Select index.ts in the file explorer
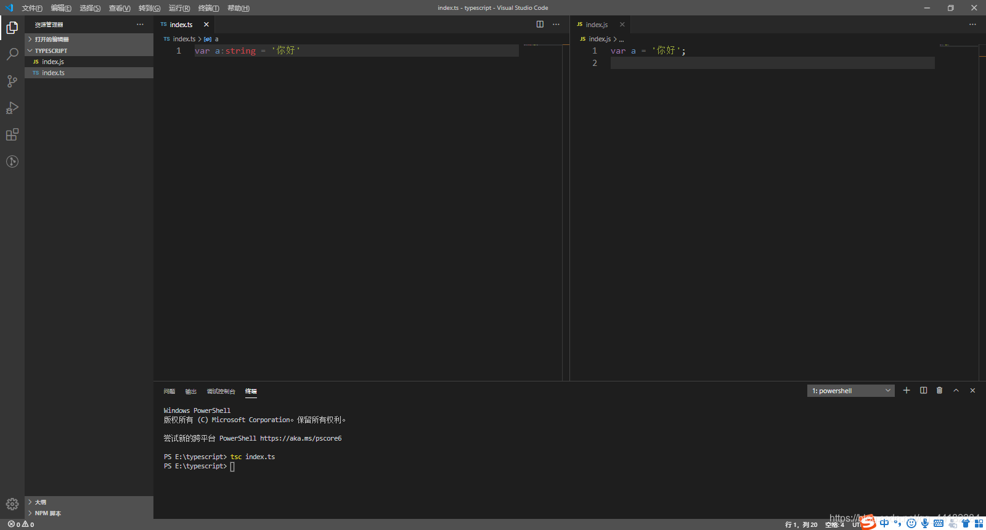The image size is (986, 530). (x=89, y=73)
